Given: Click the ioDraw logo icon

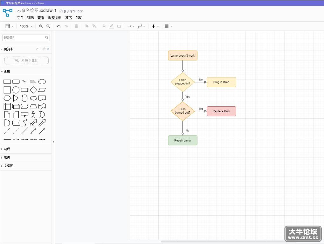Looking at the screenshot, I should tap(8, 13).
